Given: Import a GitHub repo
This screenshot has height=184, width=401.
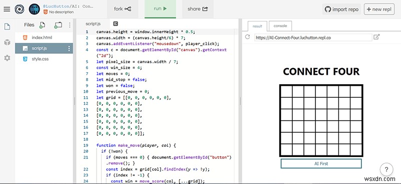Looking at the screenshot, I should click(341, 10).
